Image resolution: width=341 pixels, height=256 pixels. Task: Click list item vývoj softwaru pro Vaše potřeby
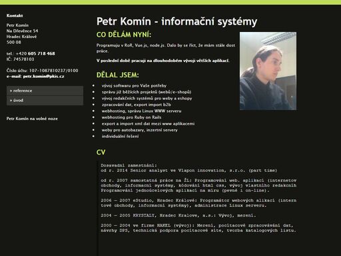(x=134, y=85)
